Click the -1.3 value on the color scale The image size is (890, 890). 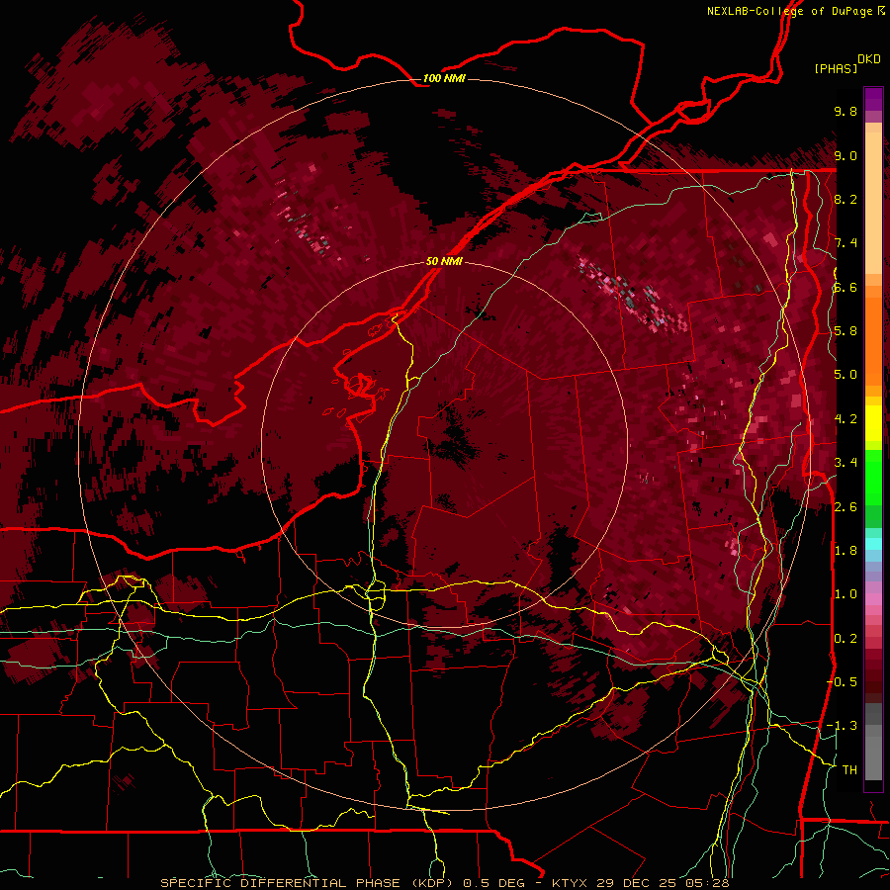[843, 726]
